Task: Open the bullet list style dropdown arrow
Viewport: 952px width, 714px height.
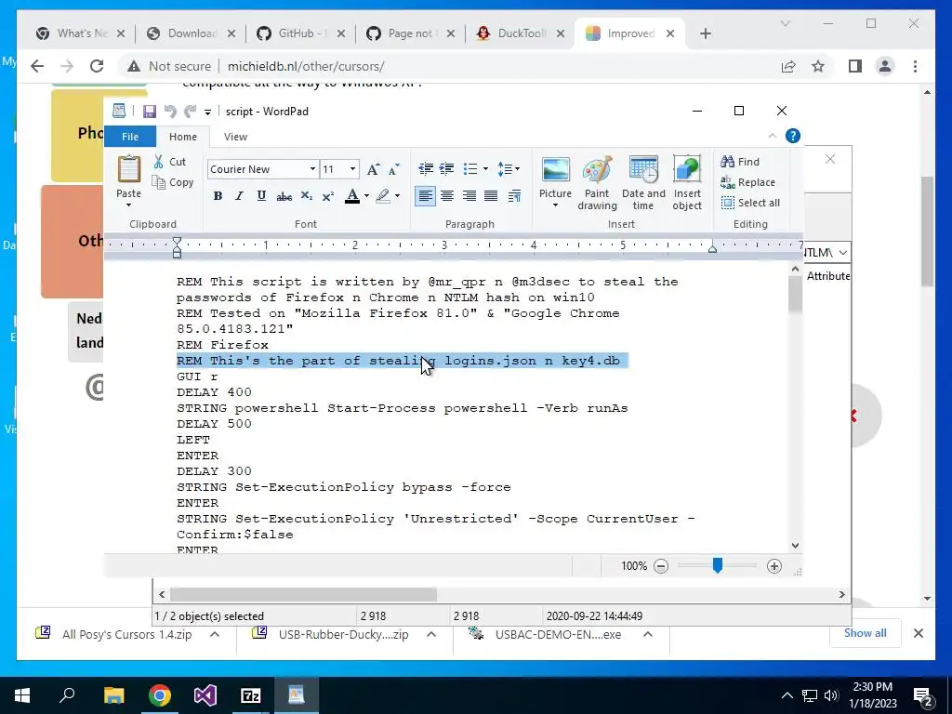Action: coord(485,169)
